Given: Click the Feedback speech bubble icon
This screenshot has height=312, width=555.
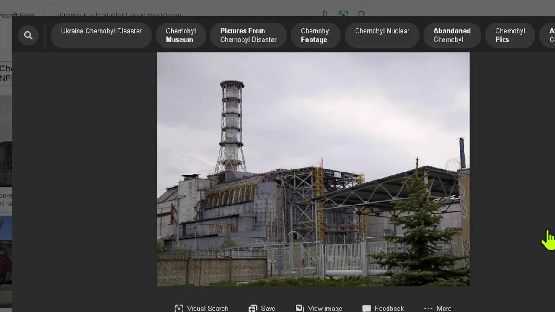Looking at the screenshot, I should (x=367, y=308).
